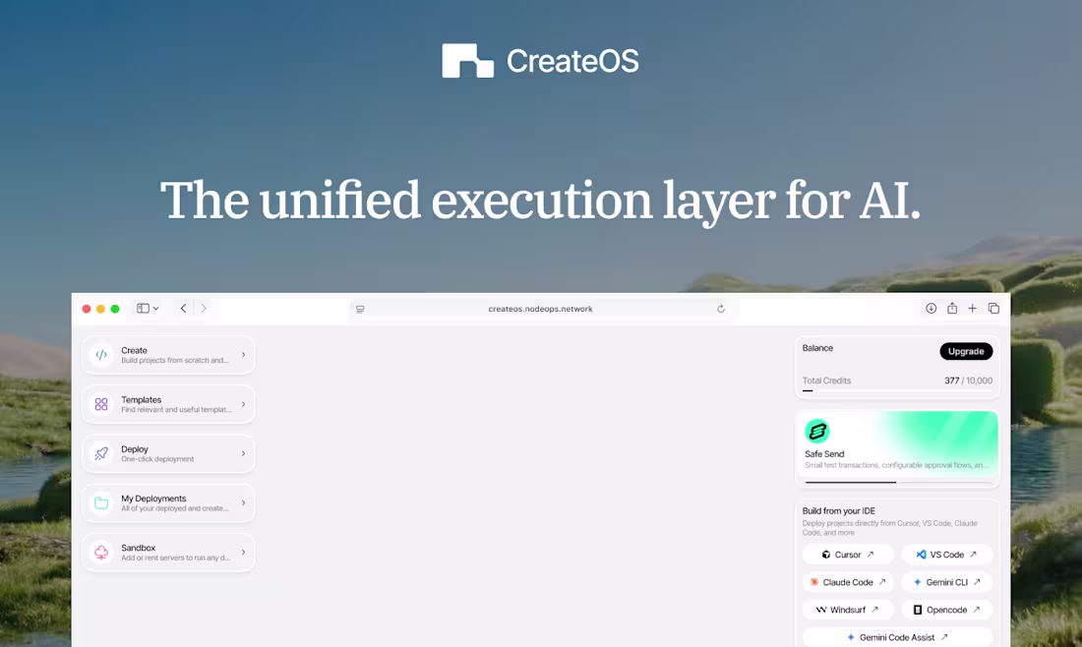This screenshot has width=1082, height=647.
Task: Open the Opencode link
Action: [x=946, y=610]
